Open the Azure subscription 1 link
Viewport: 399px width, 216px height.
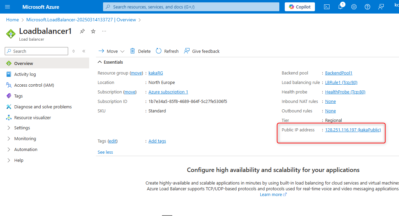(168, 92)
